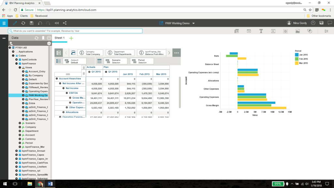This screenshot has height=188, width=334.
Task: Select the Account_Entry view
Action: tap(37, 71)
